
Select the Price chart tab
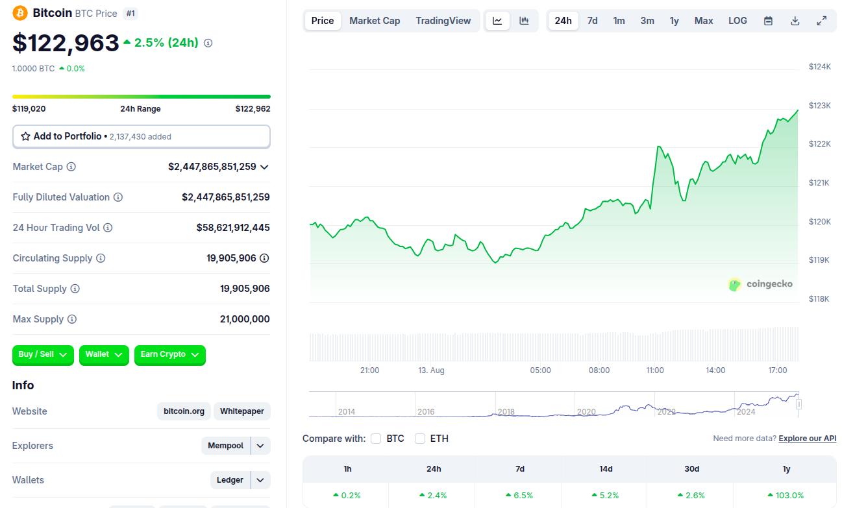coord(323,21)
